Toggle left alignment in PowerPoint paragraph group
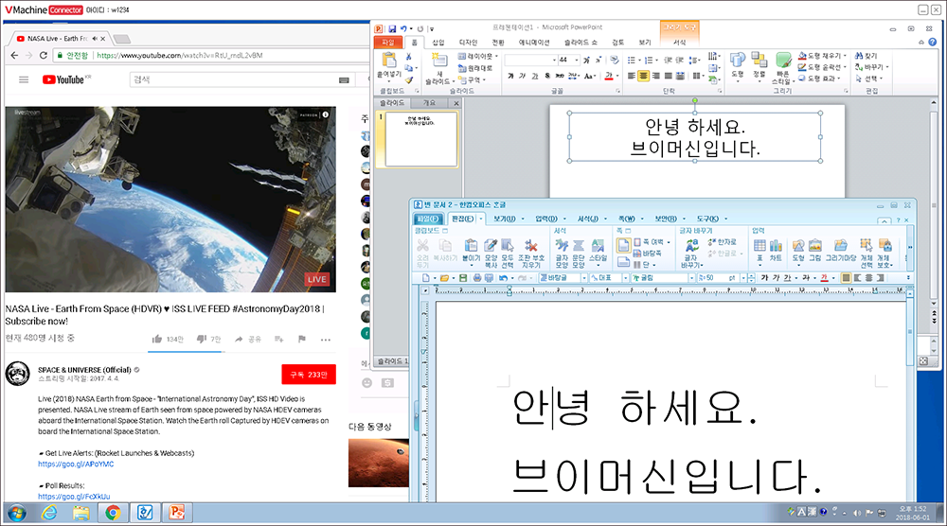947x526 pixels. (x=631, y=76)
